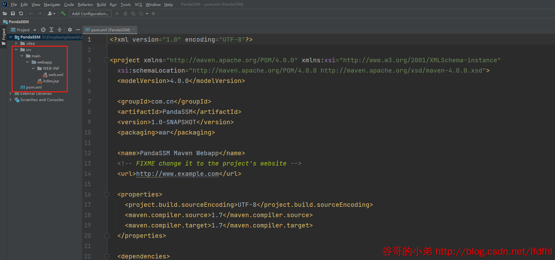Open the profiler run options dropdown arrow
This screenshot has width=555, height=260.
(147, 14)
